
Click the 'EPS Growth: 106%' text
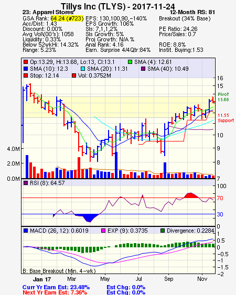(x=110, y=24)
